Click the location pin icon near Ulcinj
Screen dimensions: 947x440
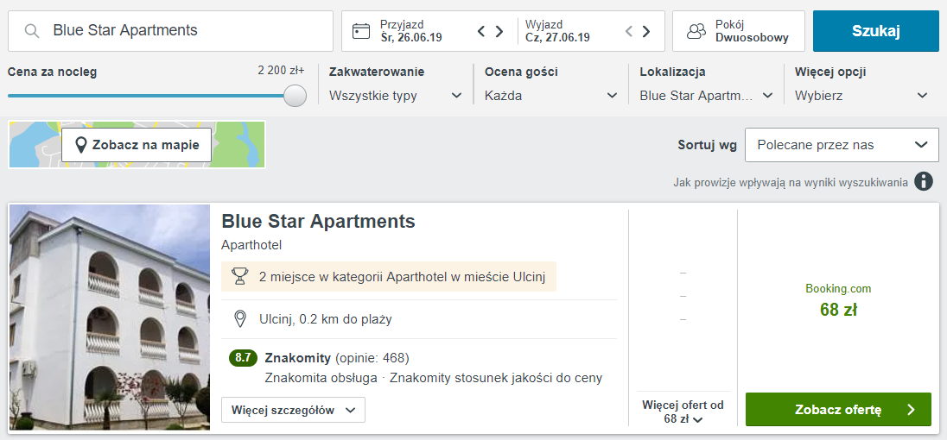pyautogui.click(x=239, y=319)
